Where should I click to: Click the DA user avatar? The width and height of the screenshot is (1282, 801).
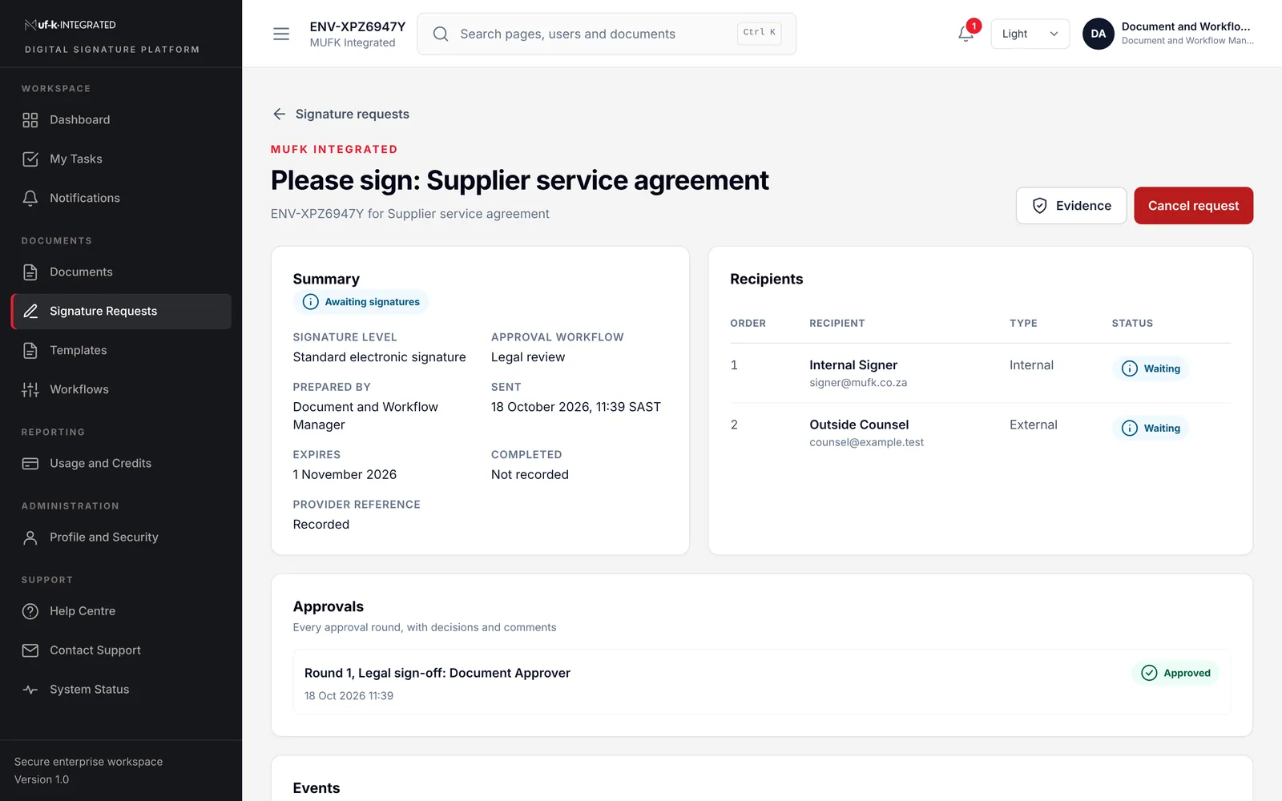point(1099,34)
